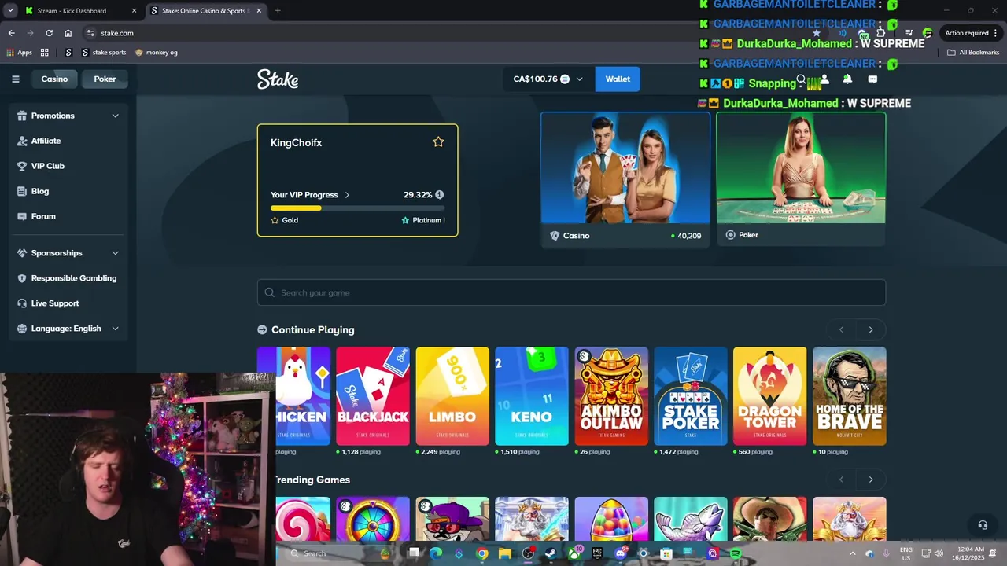
Task: Launch the Blackjack game tile
Action: [x=373, y=396]
